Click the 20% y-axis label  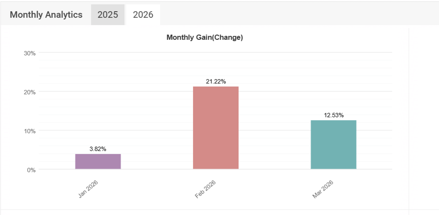point(29,92)
